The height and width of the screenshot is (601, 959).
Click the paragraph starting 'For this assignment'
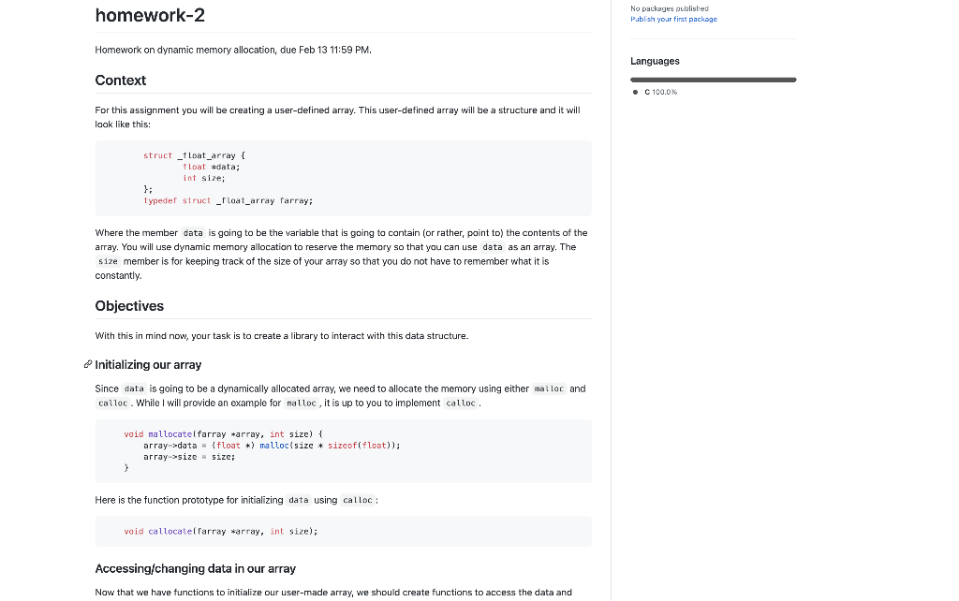tap(337, 117)
